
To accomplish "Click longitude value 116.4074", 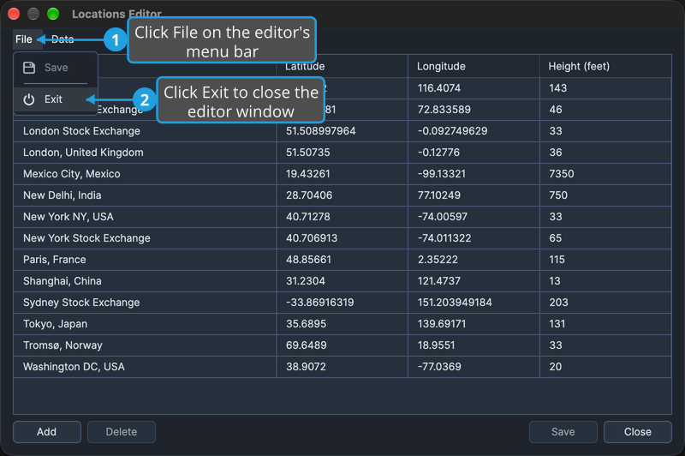I will 439,88.
